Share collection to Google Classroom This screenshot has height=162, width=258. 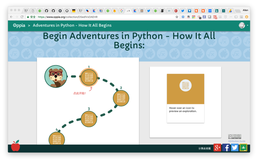(243, 148)
